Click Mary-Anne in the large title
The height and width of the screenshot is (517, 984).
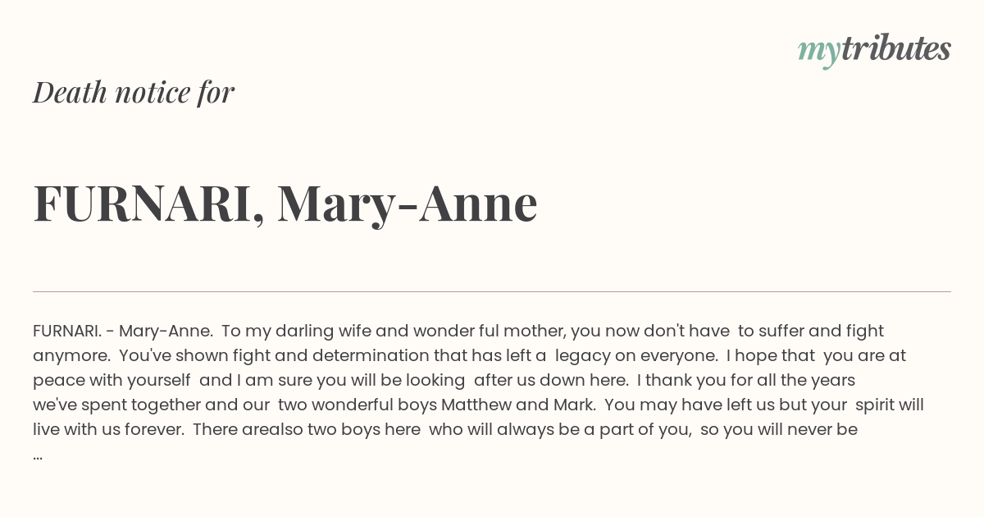coord(408,205)
